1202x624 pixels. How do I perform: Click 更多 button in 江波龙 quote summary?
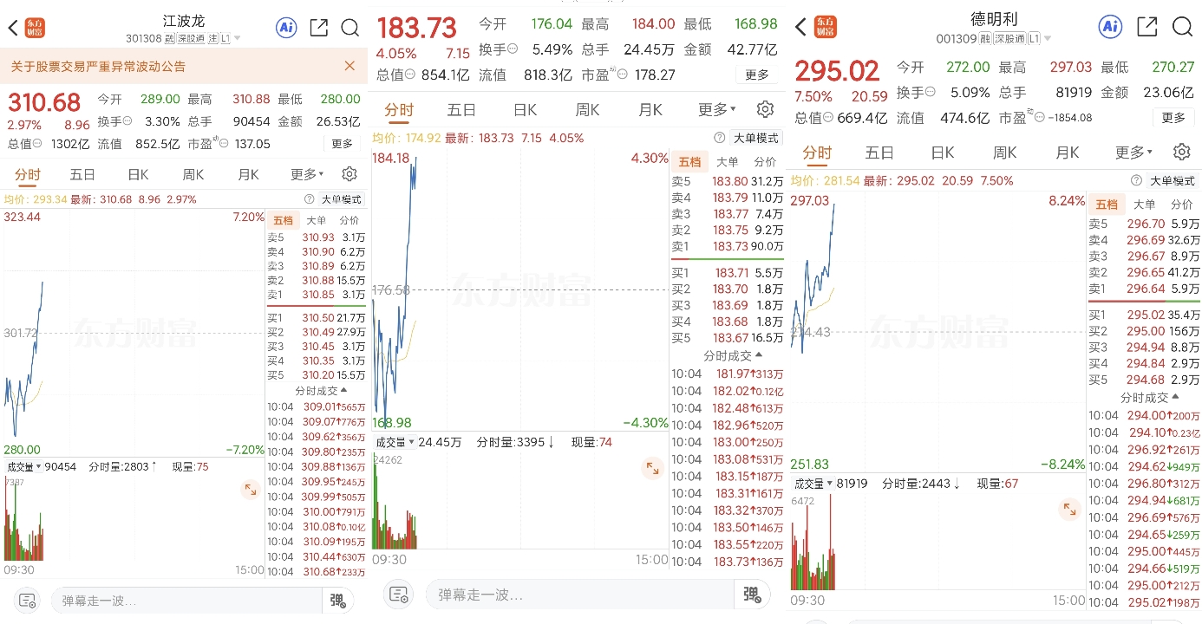pos(342,144)
